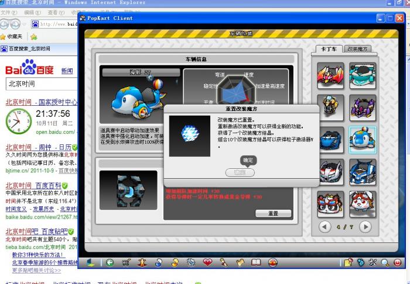
Task: Select the white red-striped kart thumbnail
Action: coord(330,172)
